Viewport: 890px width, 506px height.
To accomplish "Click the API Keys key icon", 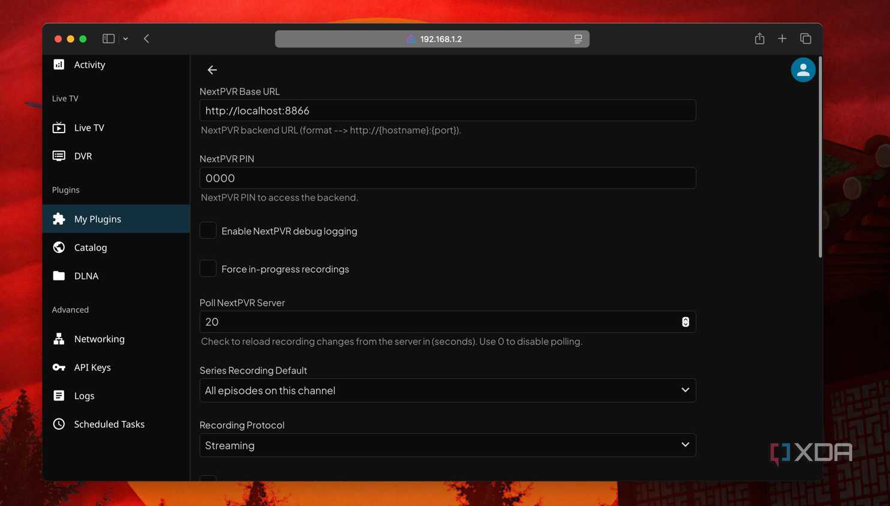I will 59,367.
